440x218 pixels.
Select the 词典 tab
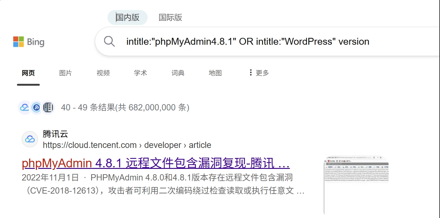(178, 73)
